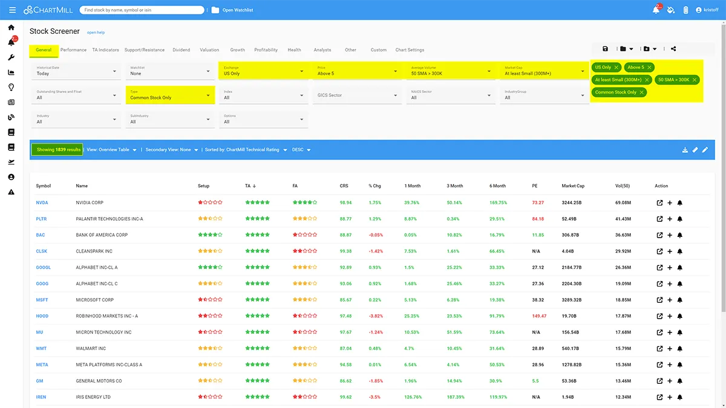This screenshot has width=726, height=408.
Task: Open the lightbulb ideas sidebar icon
Action: click(x=11, y=87)
